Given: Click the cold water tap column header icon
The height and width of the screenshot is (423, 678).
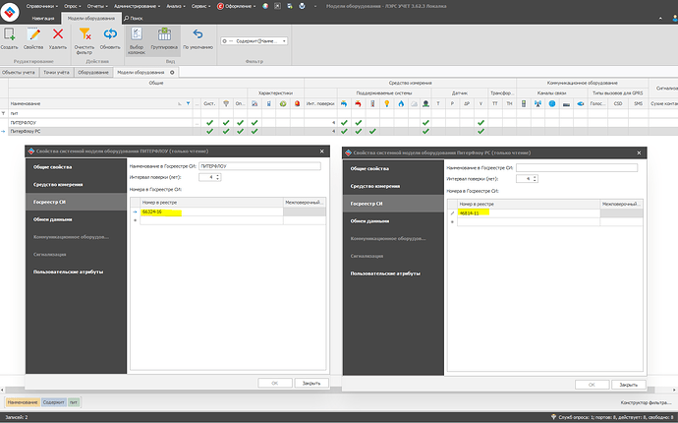Looking at the screenshot, I should point(344,103).
